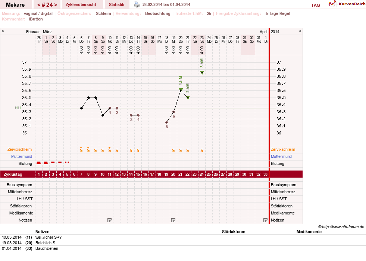Click the 'März' month label
The image size is (366, 261).
pos(47,32)
